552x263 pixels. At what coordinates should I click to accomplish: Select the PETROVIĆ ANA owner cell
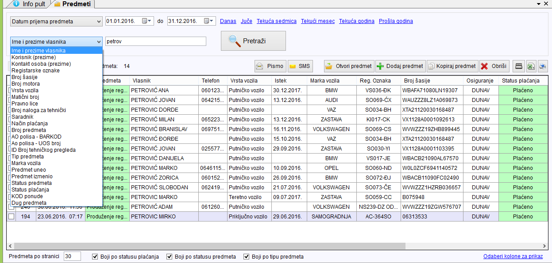(x=164, y=90)
